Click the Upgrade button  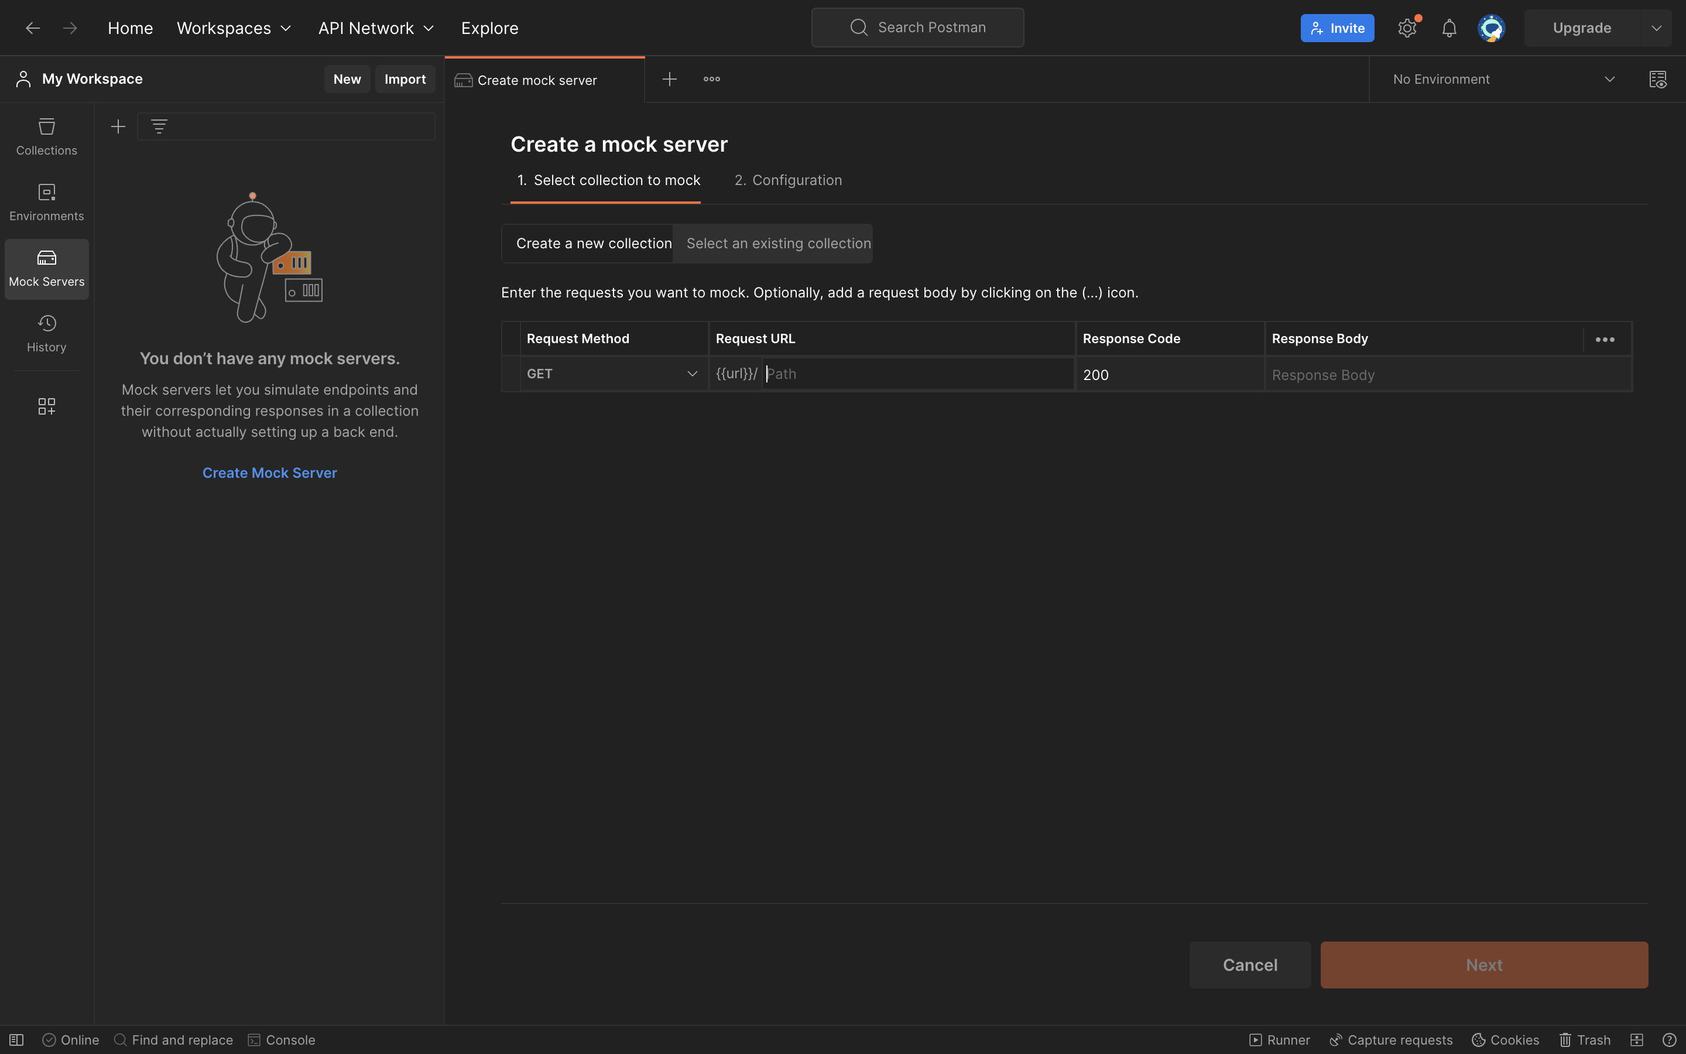[1581, 28]
